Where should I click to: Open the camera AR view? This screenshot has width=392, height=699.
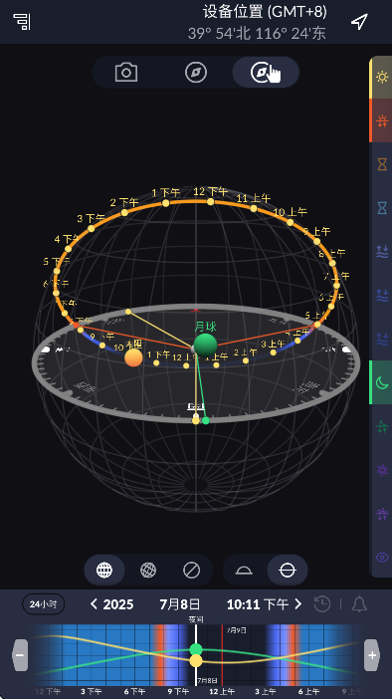click(126, 73)
